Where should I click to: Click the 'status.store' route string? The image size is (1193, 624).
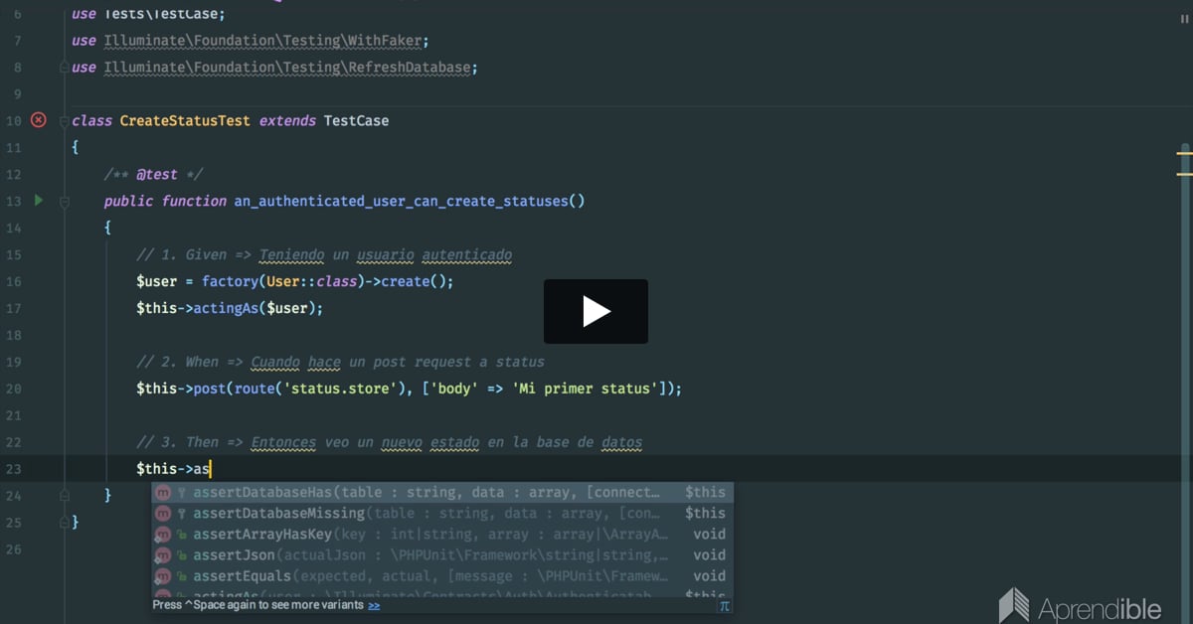point(339,389)
